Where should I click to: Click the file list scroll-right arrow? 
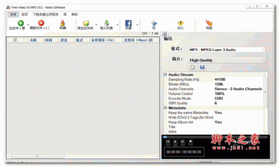(x=157, y=156)
